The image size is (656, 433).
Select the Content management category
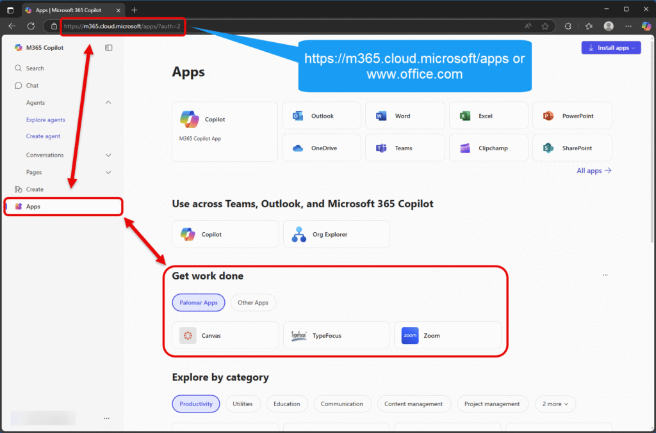[x=413, y=404]
